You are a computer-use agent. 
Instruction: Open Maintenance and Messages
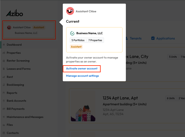coord(25,117)
